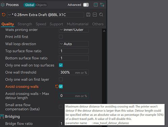168x127 pixels.
Task: Enable Small area flow compensation checkbox
Action: pyautogui.click(x=61, y=107)
